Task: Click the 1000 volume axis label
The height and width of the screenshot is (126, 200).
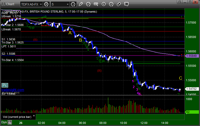Action: (x=189, y=99)
